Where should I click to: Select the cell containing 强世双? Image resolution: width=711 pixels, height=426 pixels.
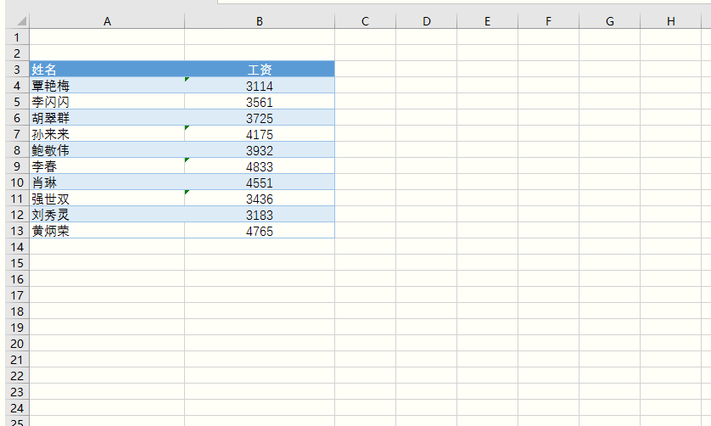pos(107,198)
